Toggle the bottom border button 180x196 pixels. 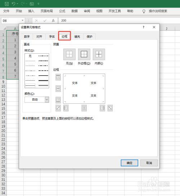click(58, 100)
